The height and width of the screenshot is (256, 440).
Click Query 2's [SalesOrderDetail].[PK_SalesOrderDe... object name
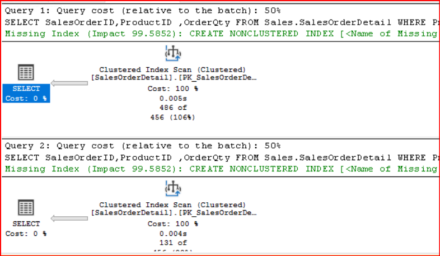174,213
